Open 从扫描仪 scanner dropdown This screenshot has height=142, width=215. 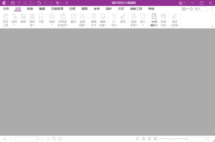click(x=154, y=20)
